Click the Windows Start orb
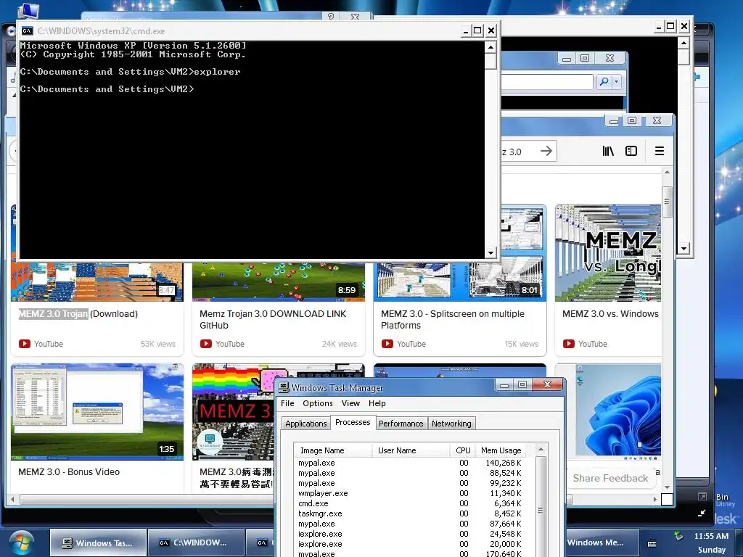Screen dimensions: 743x557 coord(21,543)
